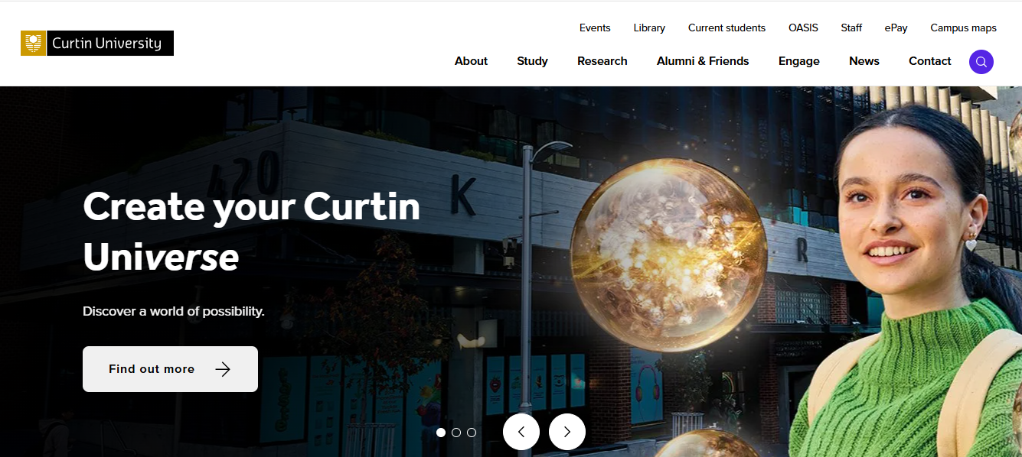Select the first carousel slide dot
The height and width of the screenshot is (457, 1022).
click(x=441, y=433)
